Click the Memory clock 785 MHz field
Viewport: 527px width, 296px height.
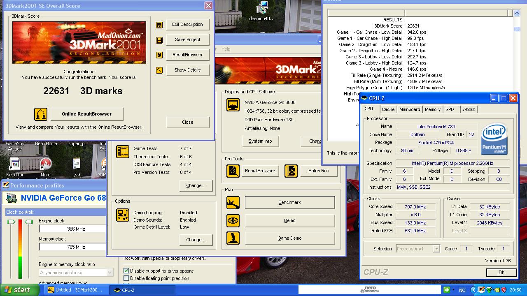click(72, 247)
